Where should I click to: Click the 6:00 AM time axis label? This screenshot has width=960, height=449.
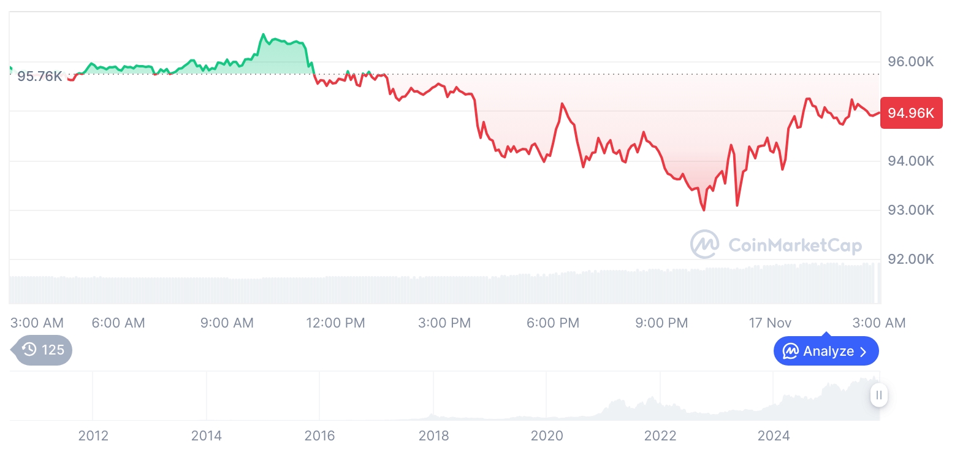(x=118, y=323)
